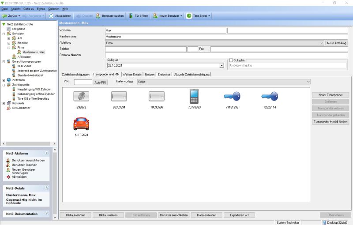Image resolution: width=353 pixels, height=225 pixels.
Task: Select the red car token K-KT-2024
Action: pos(81,124)
